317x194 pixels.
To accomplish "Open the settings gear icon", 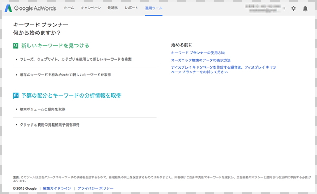I will click(293, 8).
